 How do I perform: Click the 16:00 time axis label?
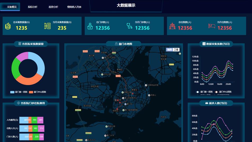coord(219,84)
